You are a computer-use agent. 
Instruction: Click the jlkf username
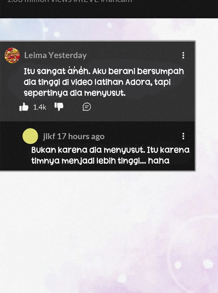(x=49, y=136)
